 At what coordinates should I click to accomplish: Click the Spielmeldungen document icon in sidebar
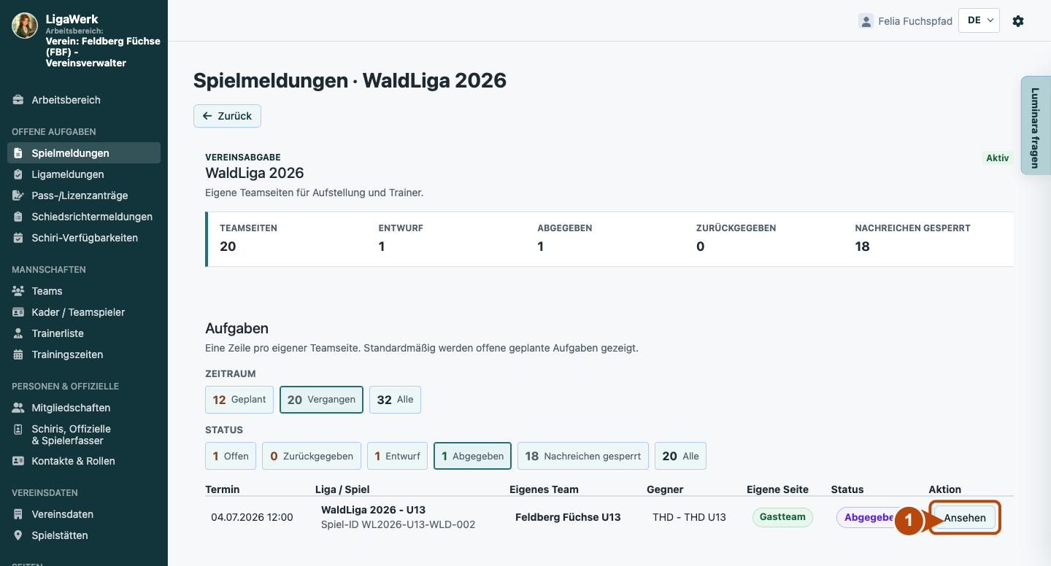(18, 153)
